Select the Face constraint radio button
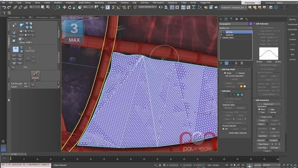Screen dimensions: 298x168 259,112
